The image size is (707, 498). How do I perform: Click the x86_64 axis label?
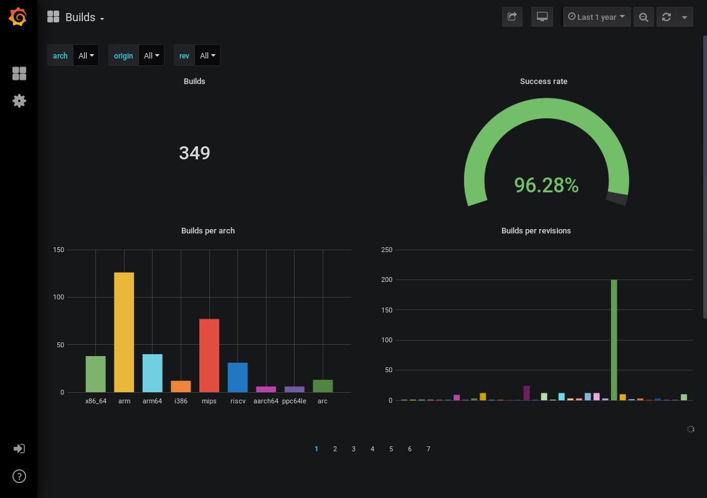tap(96, 401)
